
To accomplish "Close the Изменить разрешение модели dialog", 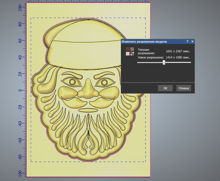I will click(192, 42).
